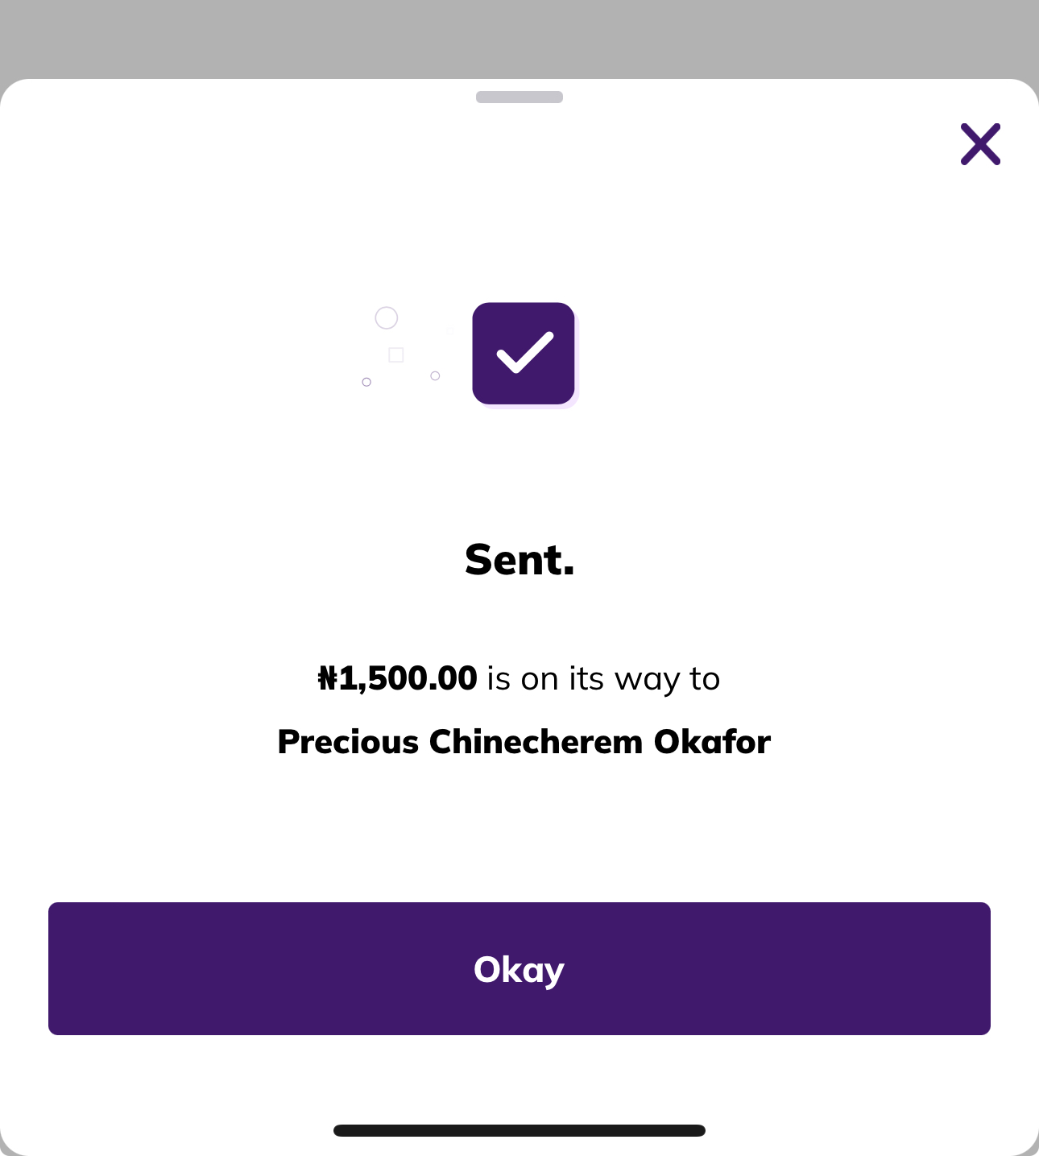Click the large decorative circle left of the checkmark

[387, 318]
